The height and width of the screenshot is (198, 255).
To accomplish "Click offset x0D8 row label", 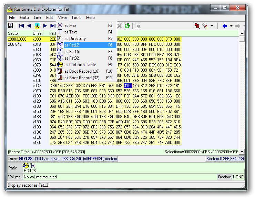I will [x=37, y=86].
